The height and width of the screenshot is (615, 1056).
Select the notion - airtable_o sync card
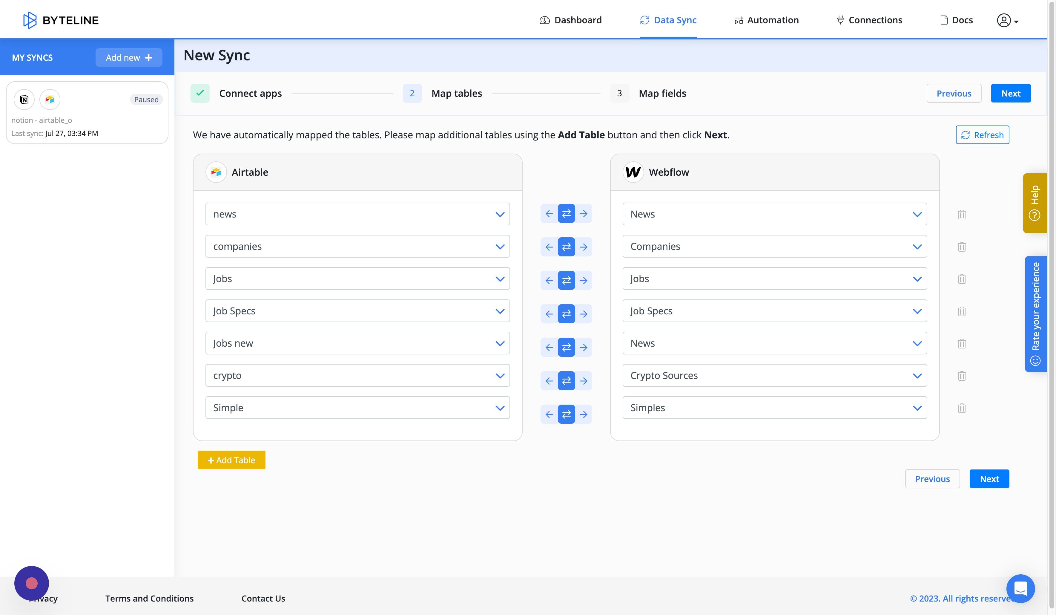click(87, 113)
